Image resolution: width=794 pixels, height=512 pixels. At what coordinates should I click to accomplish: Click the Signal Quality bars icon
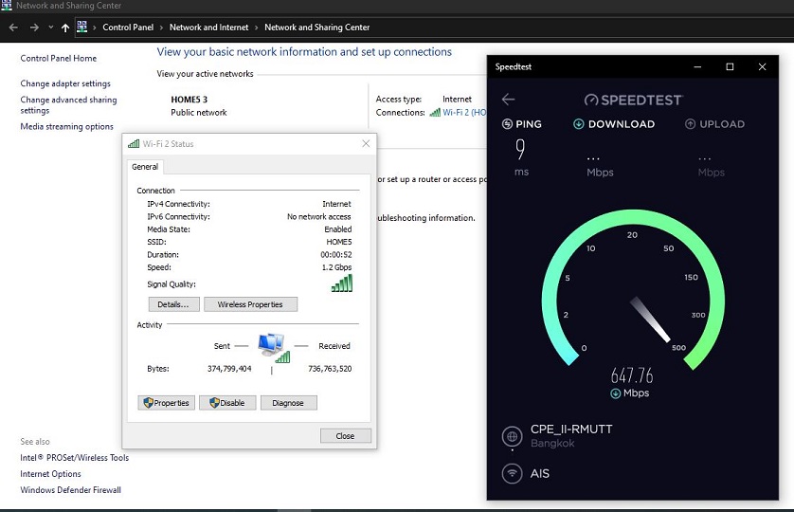click(x=342, y=283)
